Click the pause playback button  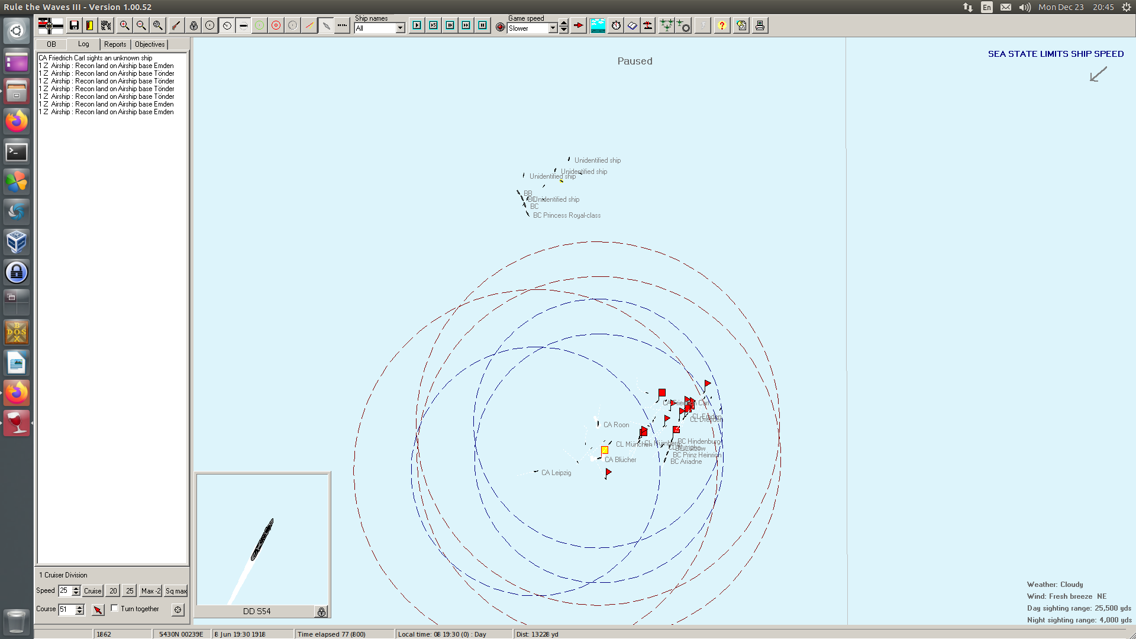click(x=482, y=25)
